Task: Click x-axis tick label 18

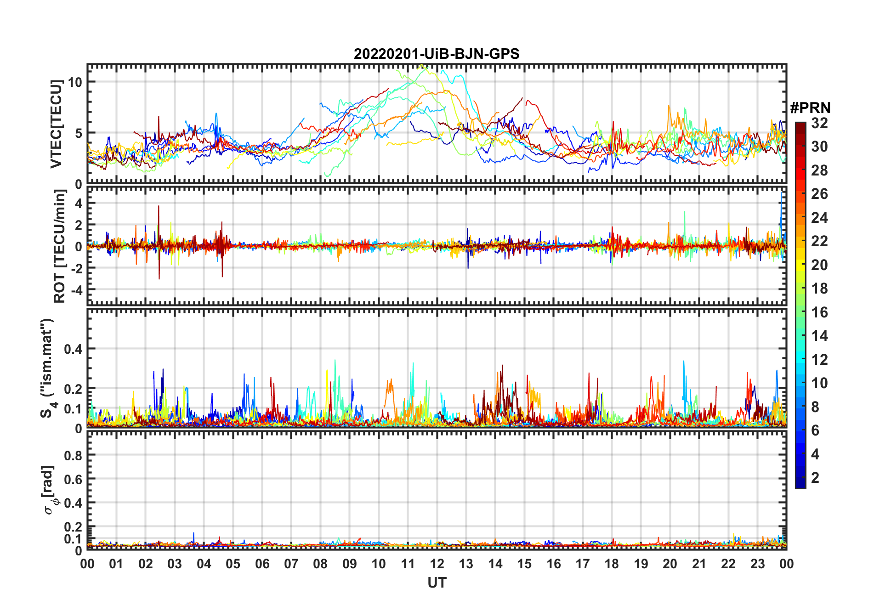Action: [x=612, y=564]
